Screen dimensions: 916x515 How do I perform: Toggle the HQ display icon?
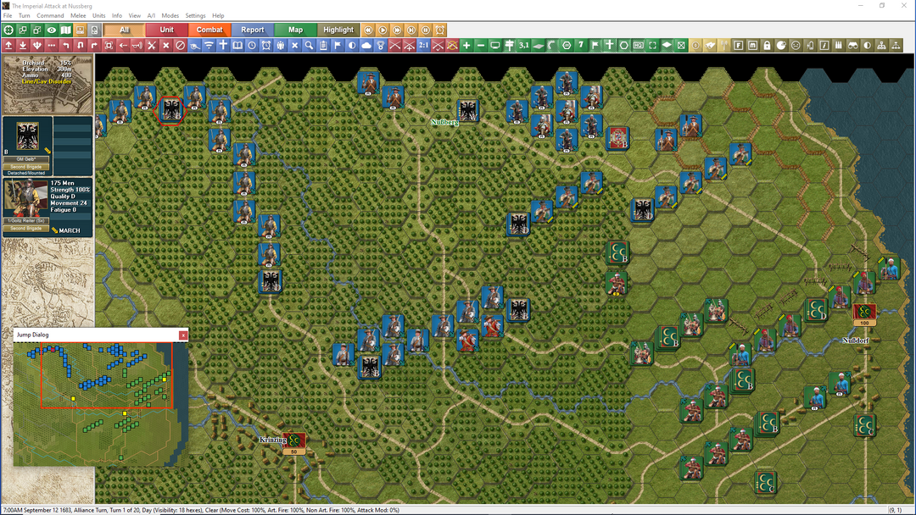[x=639, y=45]
